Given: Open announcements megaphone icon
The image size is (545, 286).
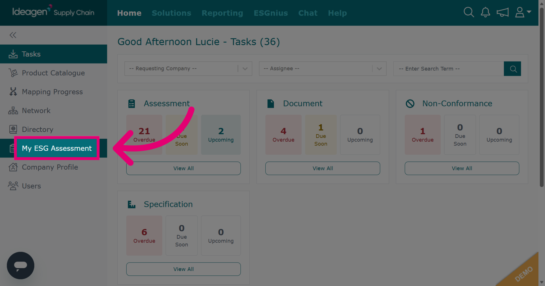Looking at the screenshot, I should click(502, 12).
